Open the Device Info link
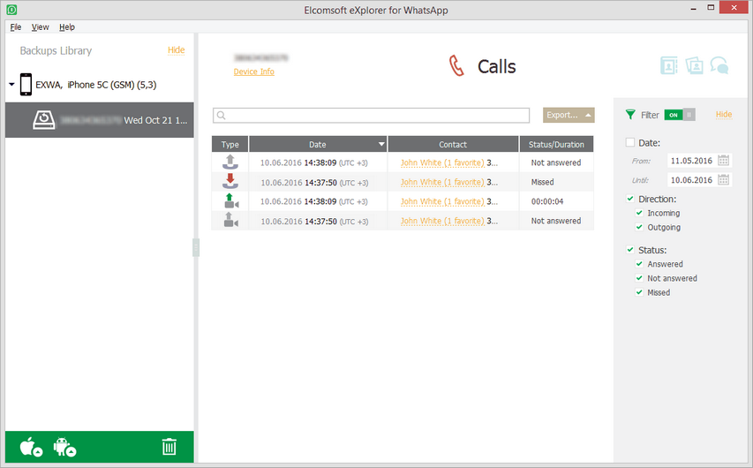This screenshot has width=753, height=468. point(253,72)
